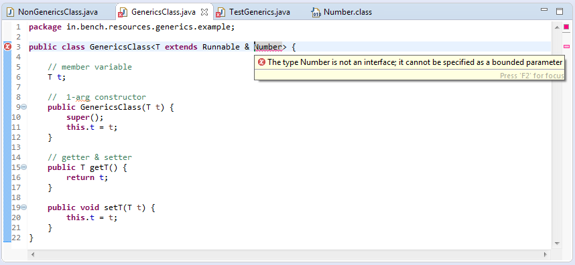
Task: Jump to the error via the overview ruler marker
Action: point(566,46)
